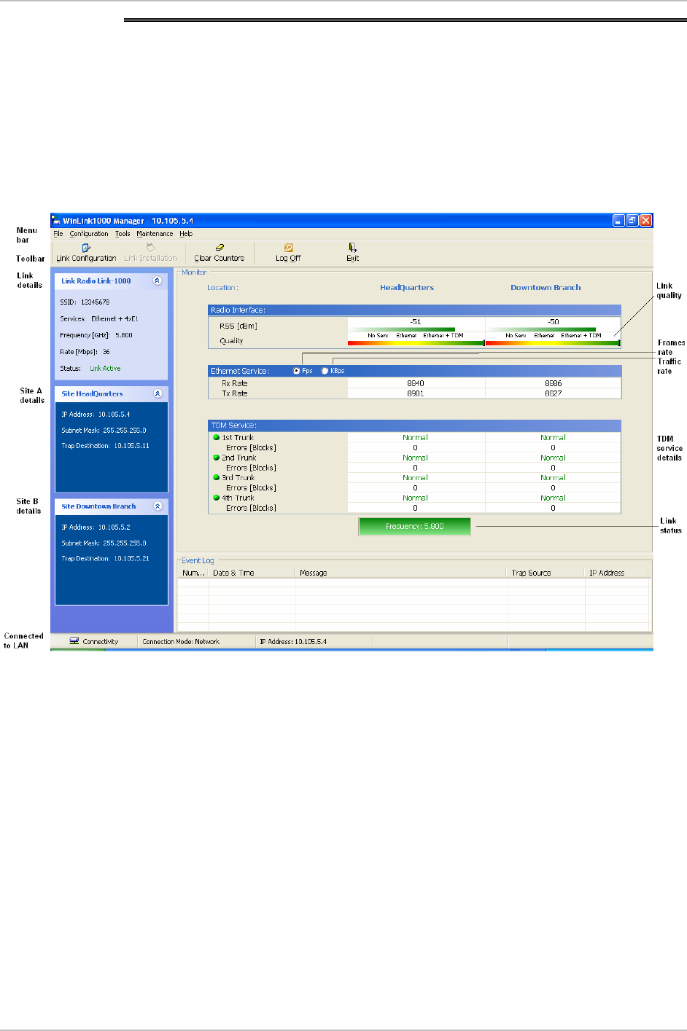Collapse the Site Downtown Branch panel

[158, 506]
